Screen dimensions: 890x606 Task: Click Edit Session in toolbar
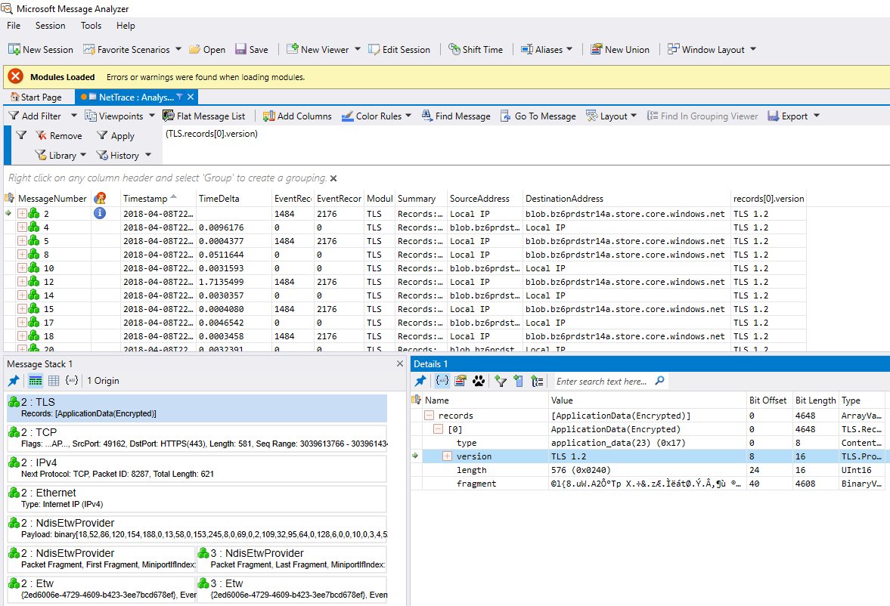coord(399,49)
